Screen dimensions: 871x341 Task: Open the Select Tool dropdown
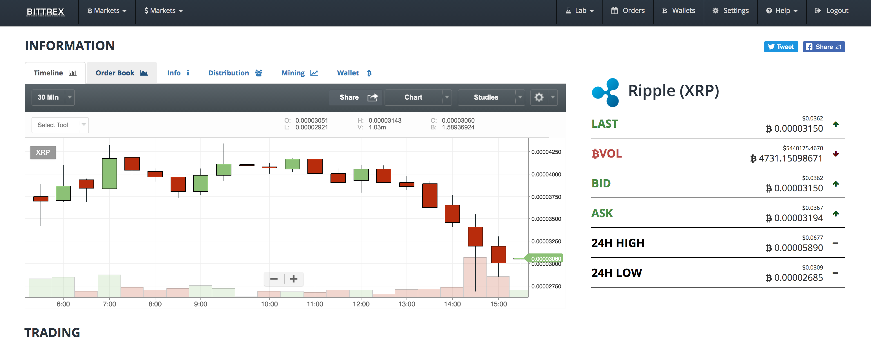point(60,125)
